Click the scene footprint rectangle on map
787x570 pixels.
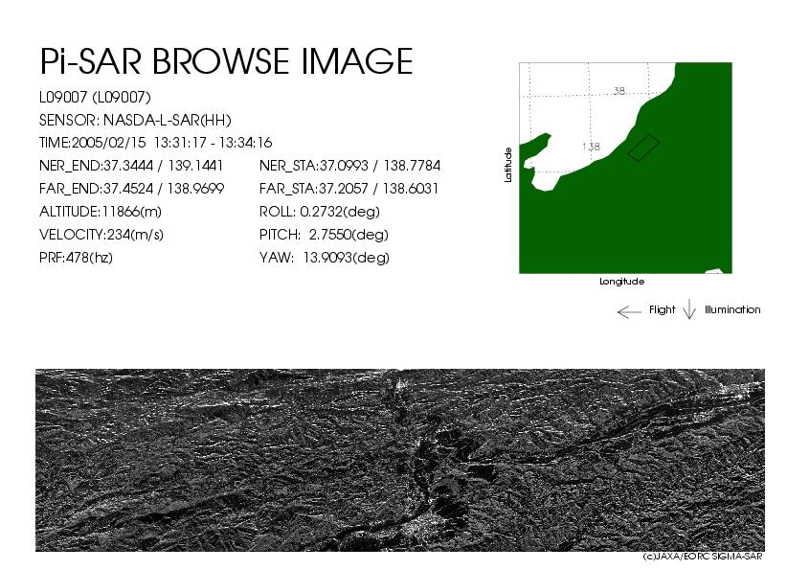pyautogui.click(x=643, y=148)
